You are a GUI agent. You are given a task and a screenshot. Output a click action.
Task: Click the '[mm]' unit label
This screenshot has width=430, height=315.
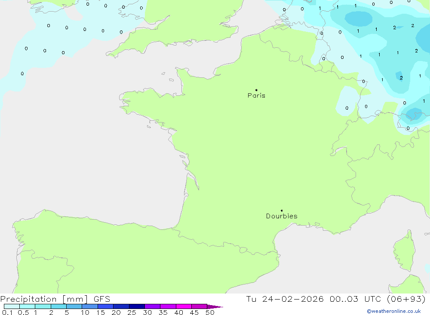(x=75, y=299)
